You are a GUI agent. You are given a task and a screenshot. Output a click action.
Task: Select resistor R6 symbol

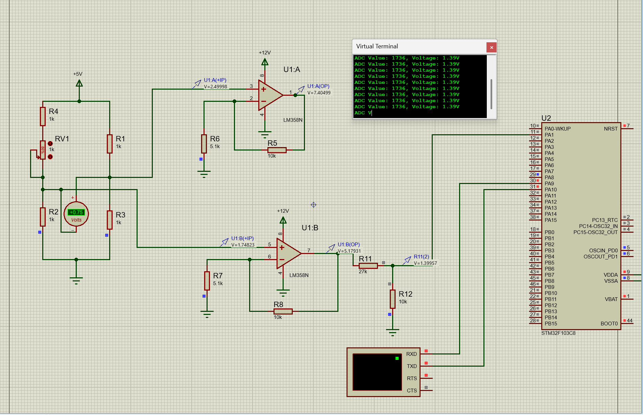pyautogui.click(x=204, y=144)
